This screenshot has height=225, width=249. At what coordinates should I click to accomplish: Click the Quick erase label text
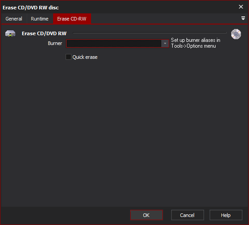click(85, 57)
